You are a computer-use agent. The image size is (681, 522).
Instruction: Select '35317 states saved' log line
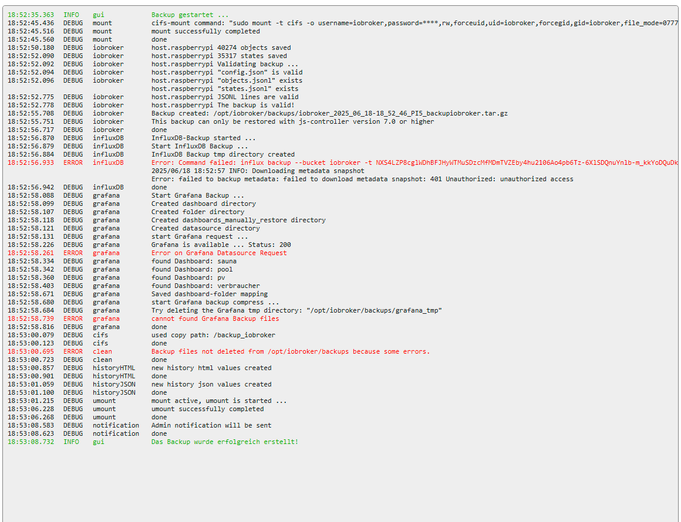pyautogui.click(x=219, y=56)
